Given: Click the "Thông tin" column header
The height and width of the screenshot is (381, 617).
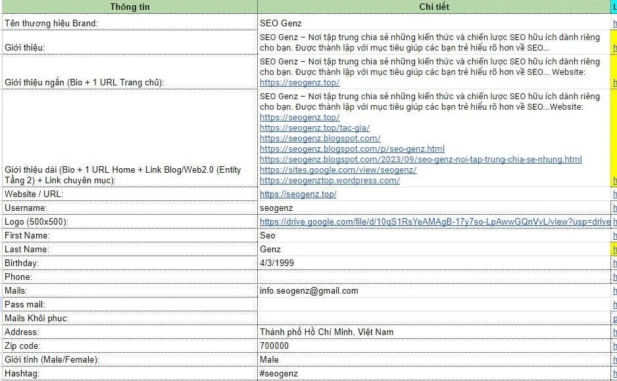Looking at the screenshot, I should point(128,7).
